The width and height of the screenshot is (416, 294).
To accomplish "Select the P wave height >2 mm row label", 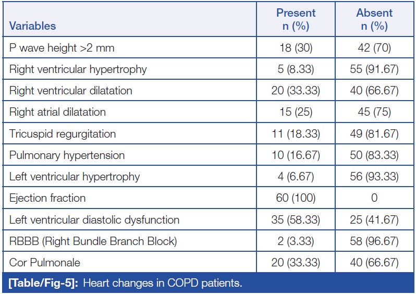I will coord(62,48).
